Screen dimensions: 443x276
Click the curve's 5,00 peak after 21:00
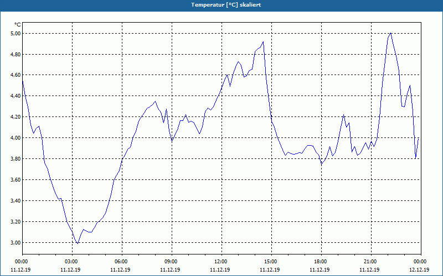(391, 33)
